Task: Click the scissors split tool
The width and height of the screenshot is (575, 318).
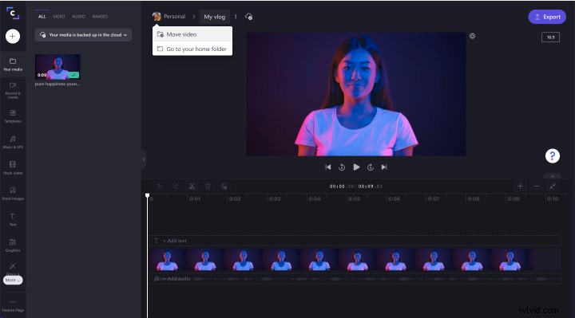Action: pyautogui.click(x=192, y=186)
